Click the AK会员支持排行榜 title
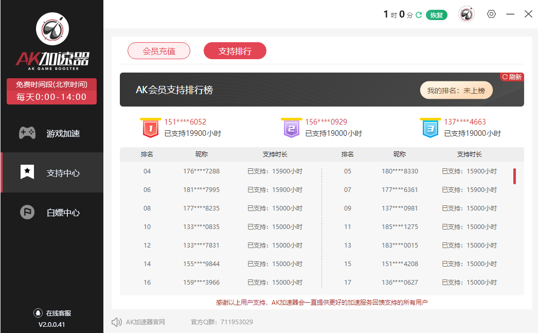Screen dimensions: 538x333 pyautogui.click(x=174, y=90)
